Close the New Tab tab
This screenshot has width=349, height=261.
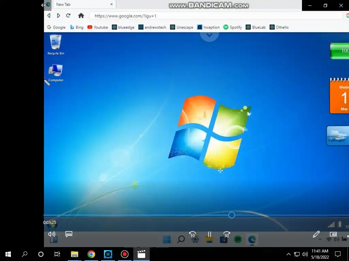pos(111,4)
